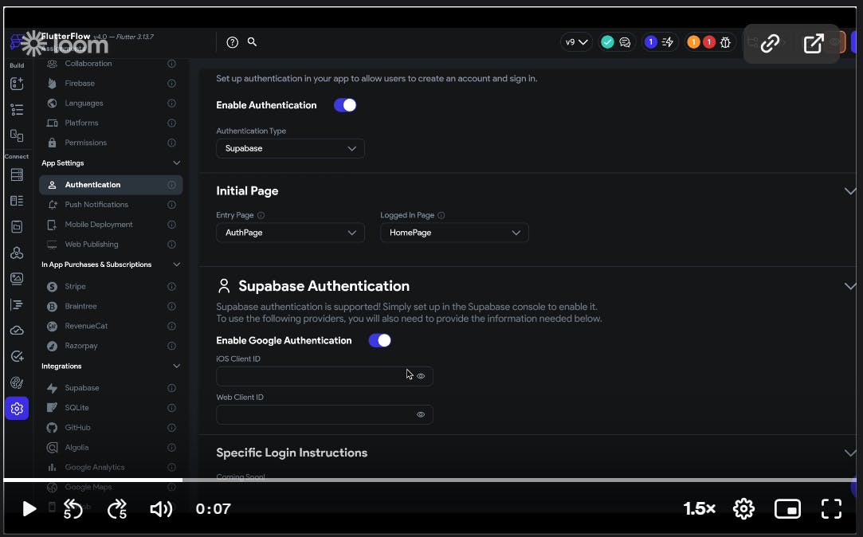The height and width of the screenshot is (537, 863).
Task: Mute the video volume
Action: (x=161, y=509)
